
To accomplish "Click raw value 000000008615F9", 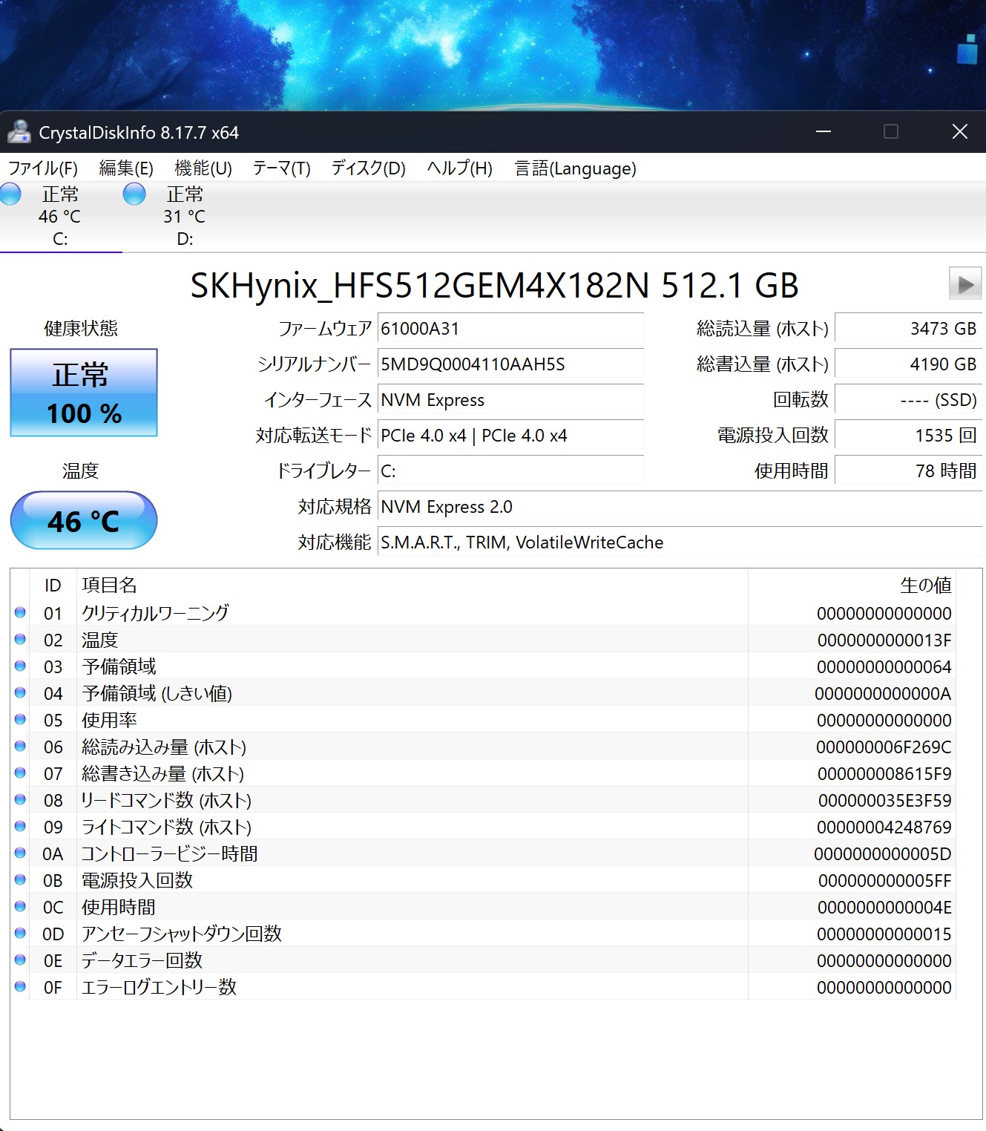I will click(884, 773).
